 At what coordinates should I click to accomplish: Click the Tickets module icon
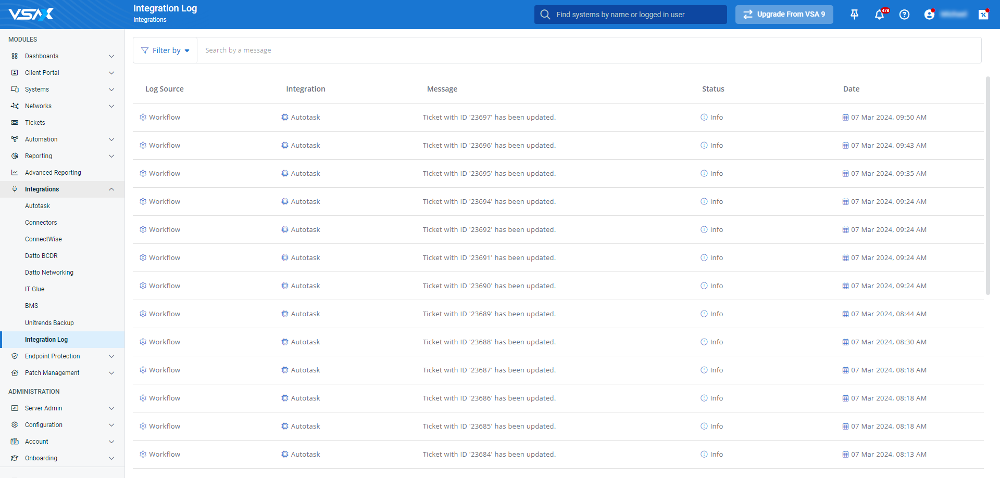[15, 123]
